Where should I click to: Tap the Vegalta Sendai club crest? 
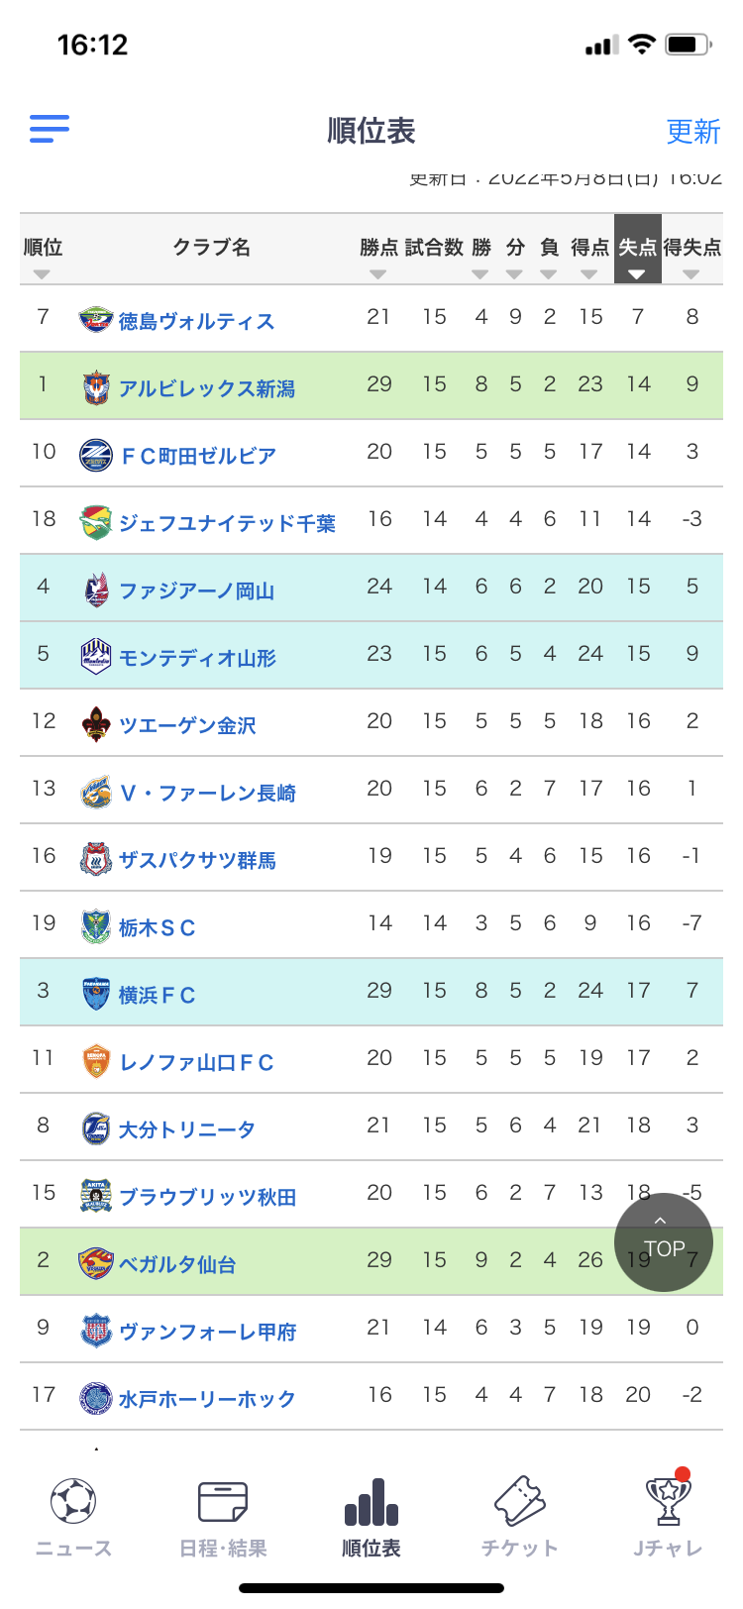[x=95, y=1263]
